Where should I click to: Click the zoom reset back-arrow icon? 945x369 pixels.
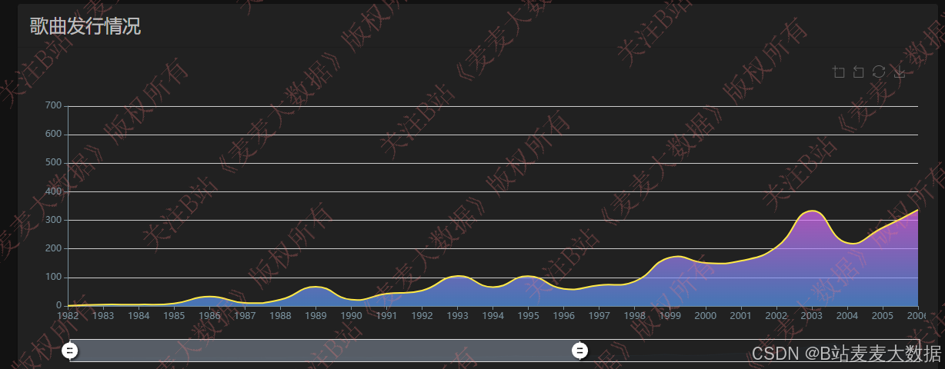[859, 72]
